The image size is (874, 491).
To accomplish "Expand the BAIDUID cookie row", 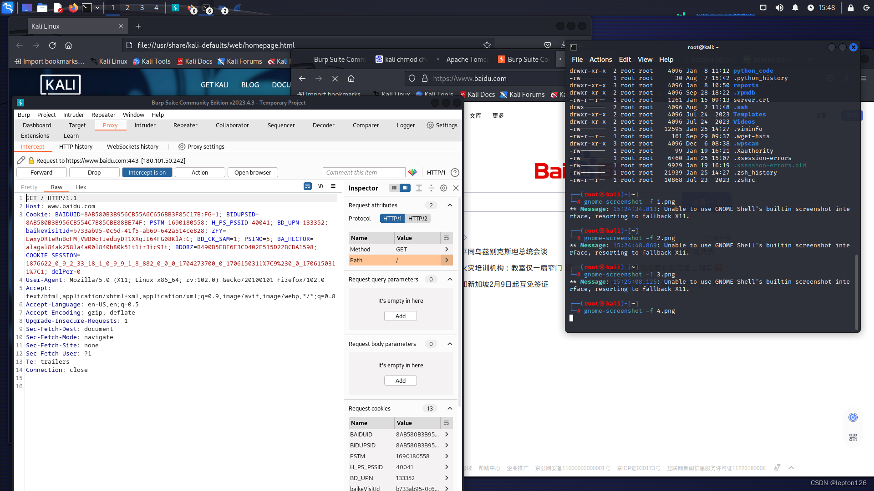I will coord(447,434).
